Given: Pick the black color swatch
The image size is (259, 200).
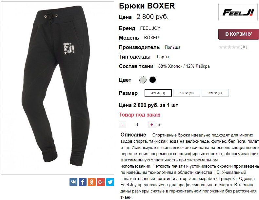Looking at the screenshot, I should click(x=152, y=80).
